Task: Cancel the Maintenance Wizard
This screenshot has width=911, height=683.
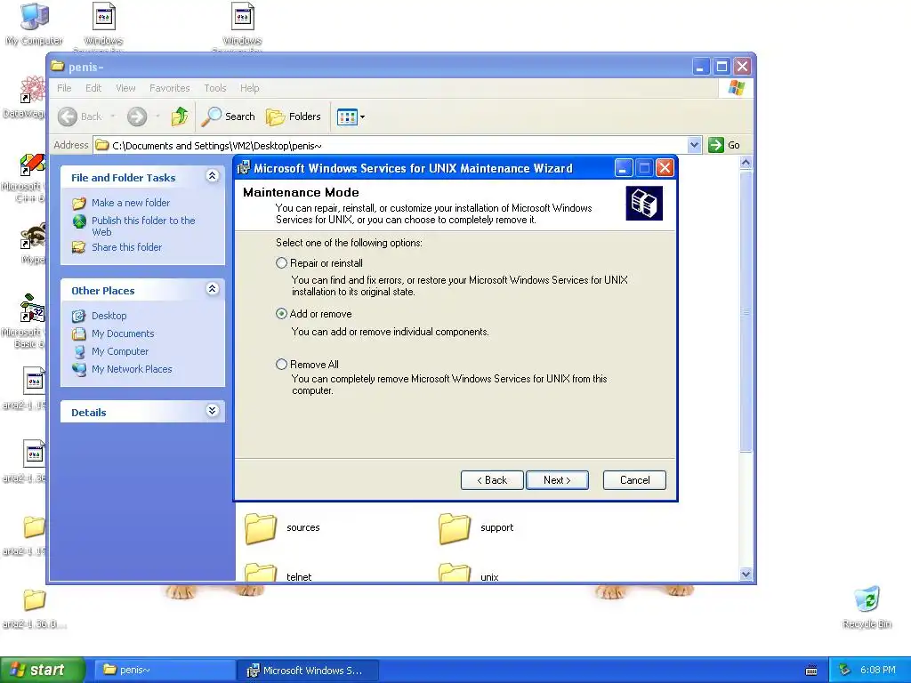Action: click(x=634, y=480)
